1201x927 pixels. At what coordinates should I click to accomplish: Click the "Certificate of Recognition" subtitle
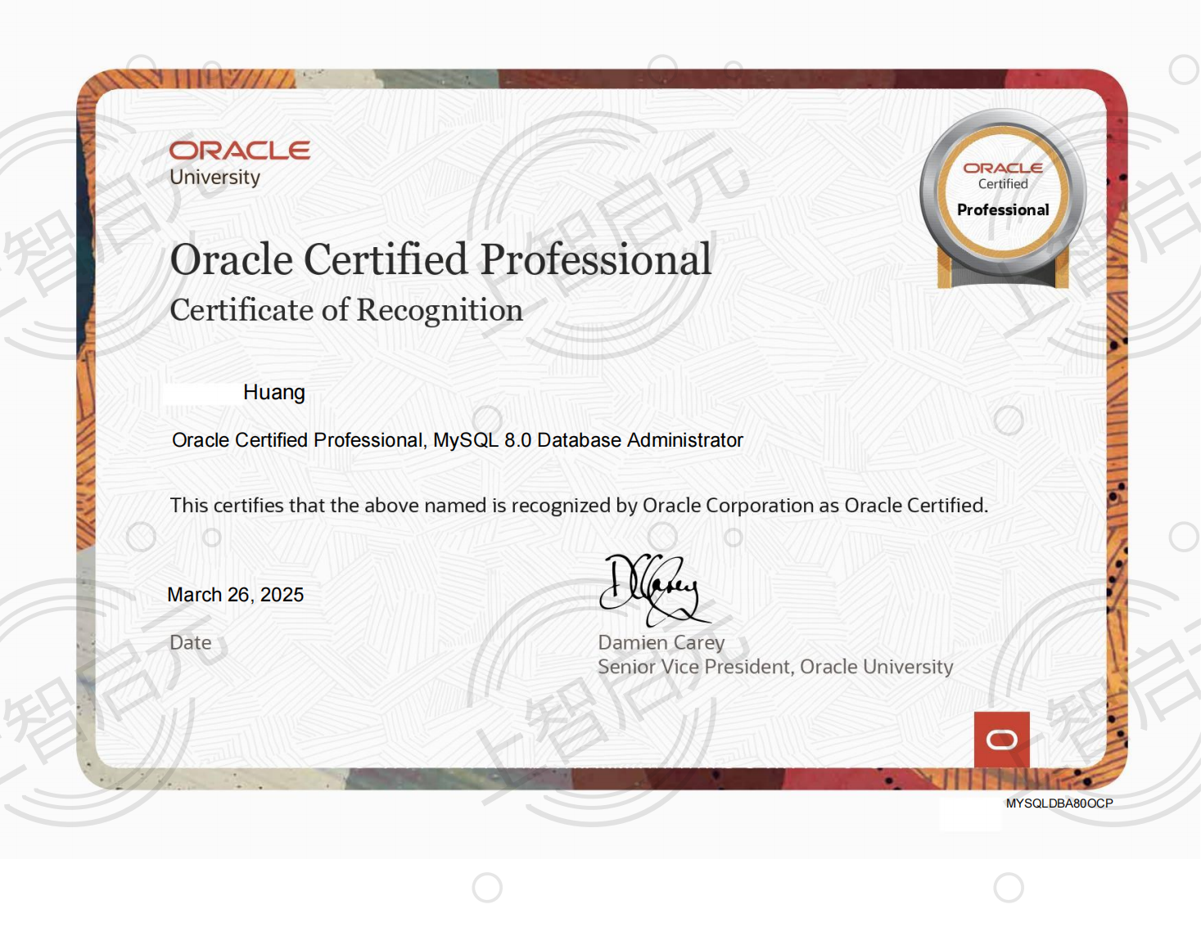[x=345, y=311]
